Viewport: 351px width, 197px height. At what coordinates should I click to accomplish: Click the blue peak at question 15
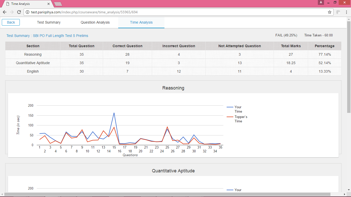pyautogui.click(x=114, y=113)
